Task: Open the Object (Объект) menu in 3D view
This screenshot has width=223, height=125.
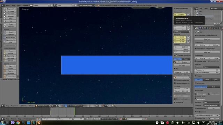Action: pos(31,106)
